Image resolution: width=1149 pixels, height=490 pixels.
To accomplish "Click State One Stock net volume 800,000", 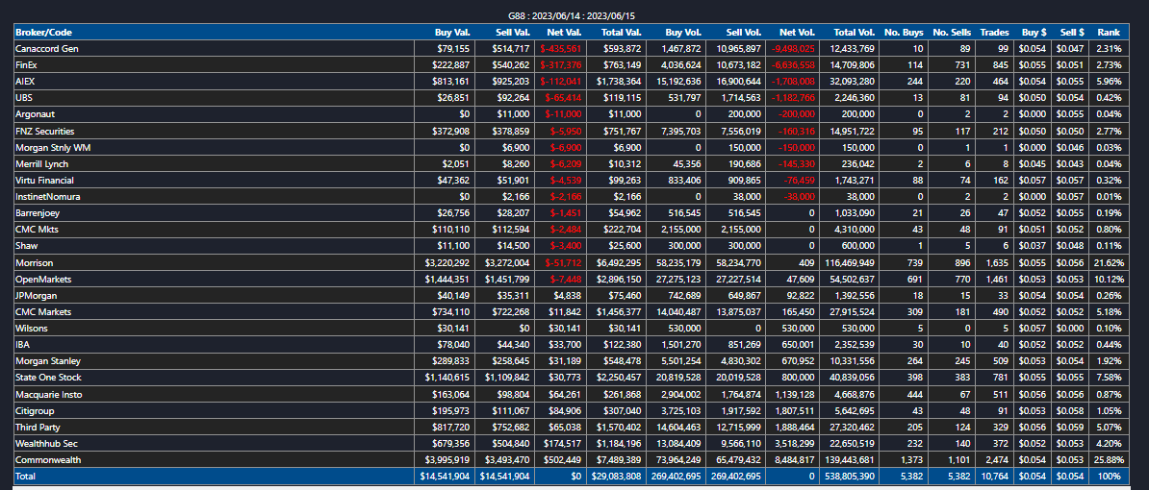I will (799, 378).
